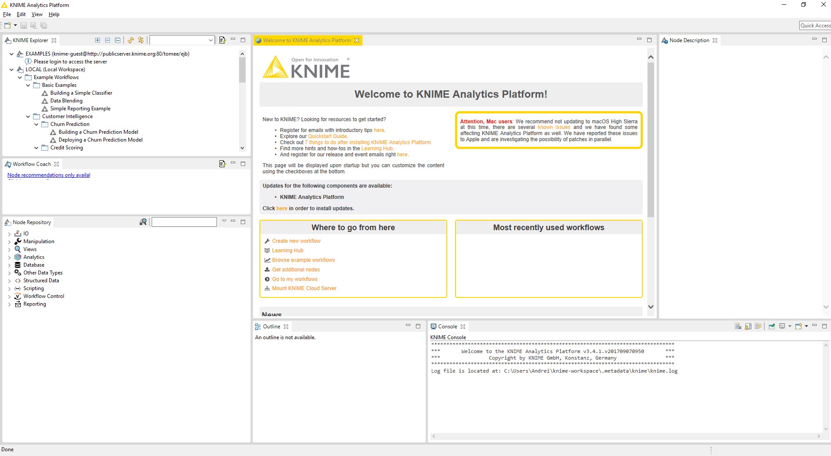This screenshot has width=831, height=456.
Task: Select the Outline tab
Action: click(271, 327)
